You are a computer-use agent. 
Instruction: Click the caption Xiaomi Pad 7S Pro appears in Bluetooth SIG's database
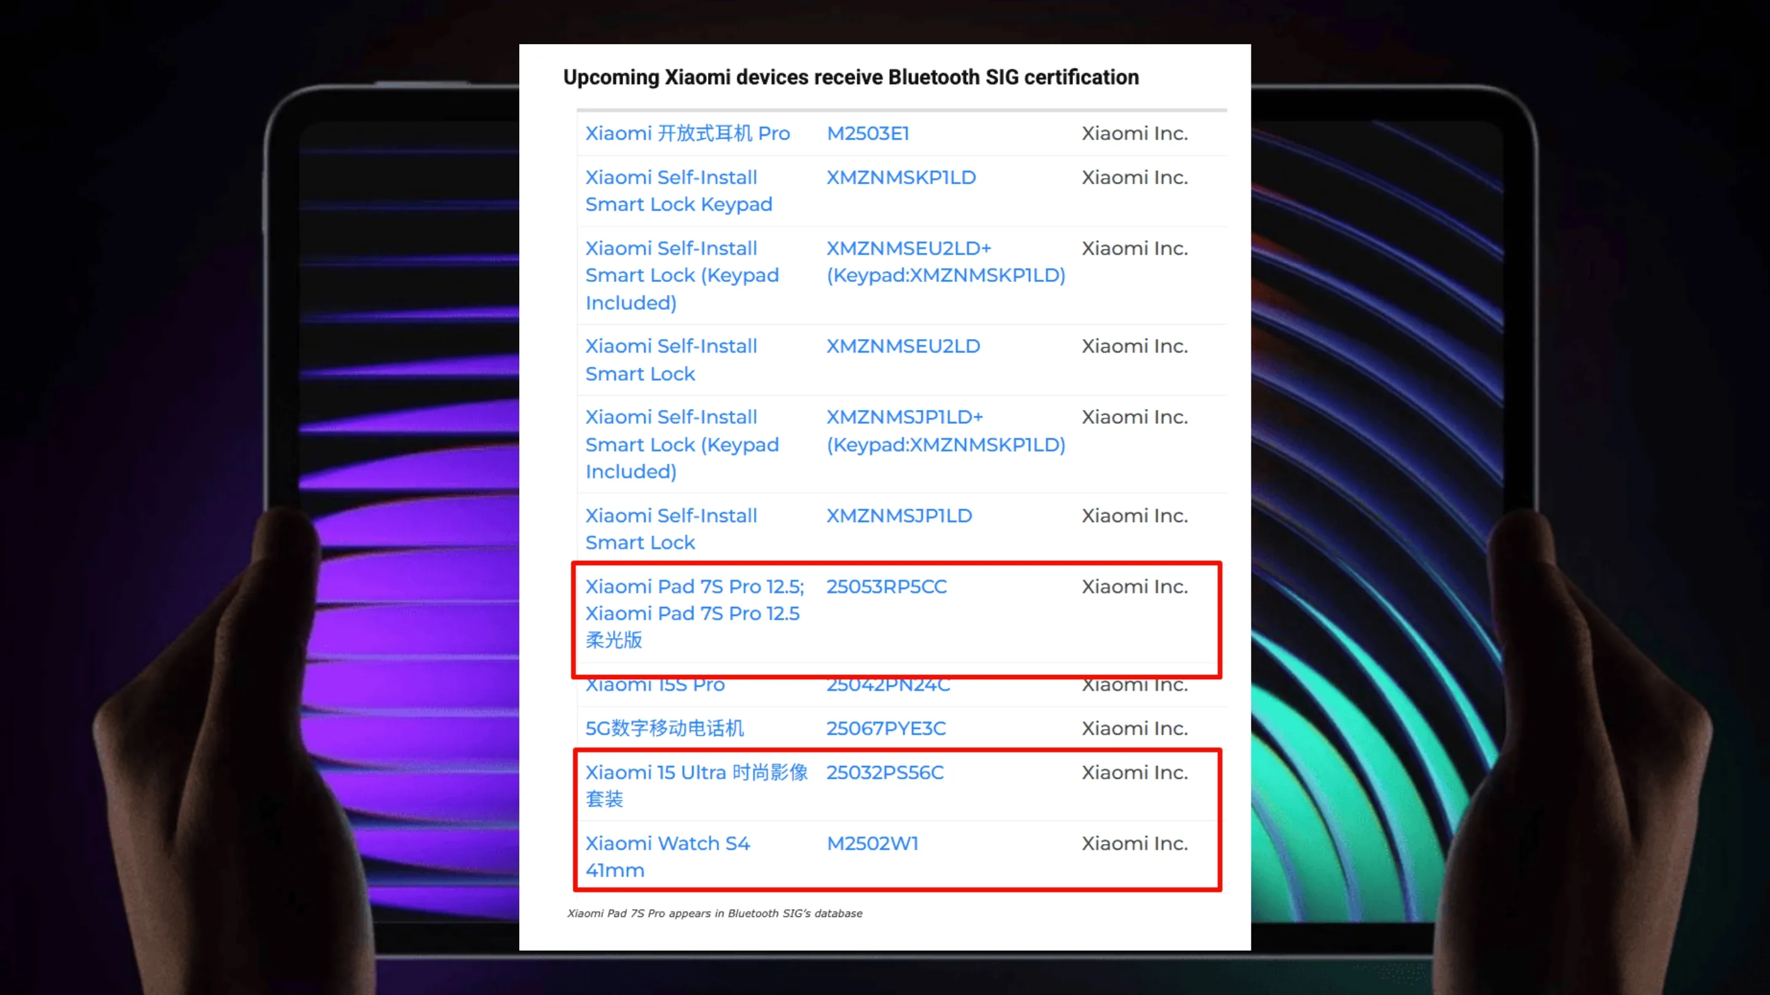(715, 913)
